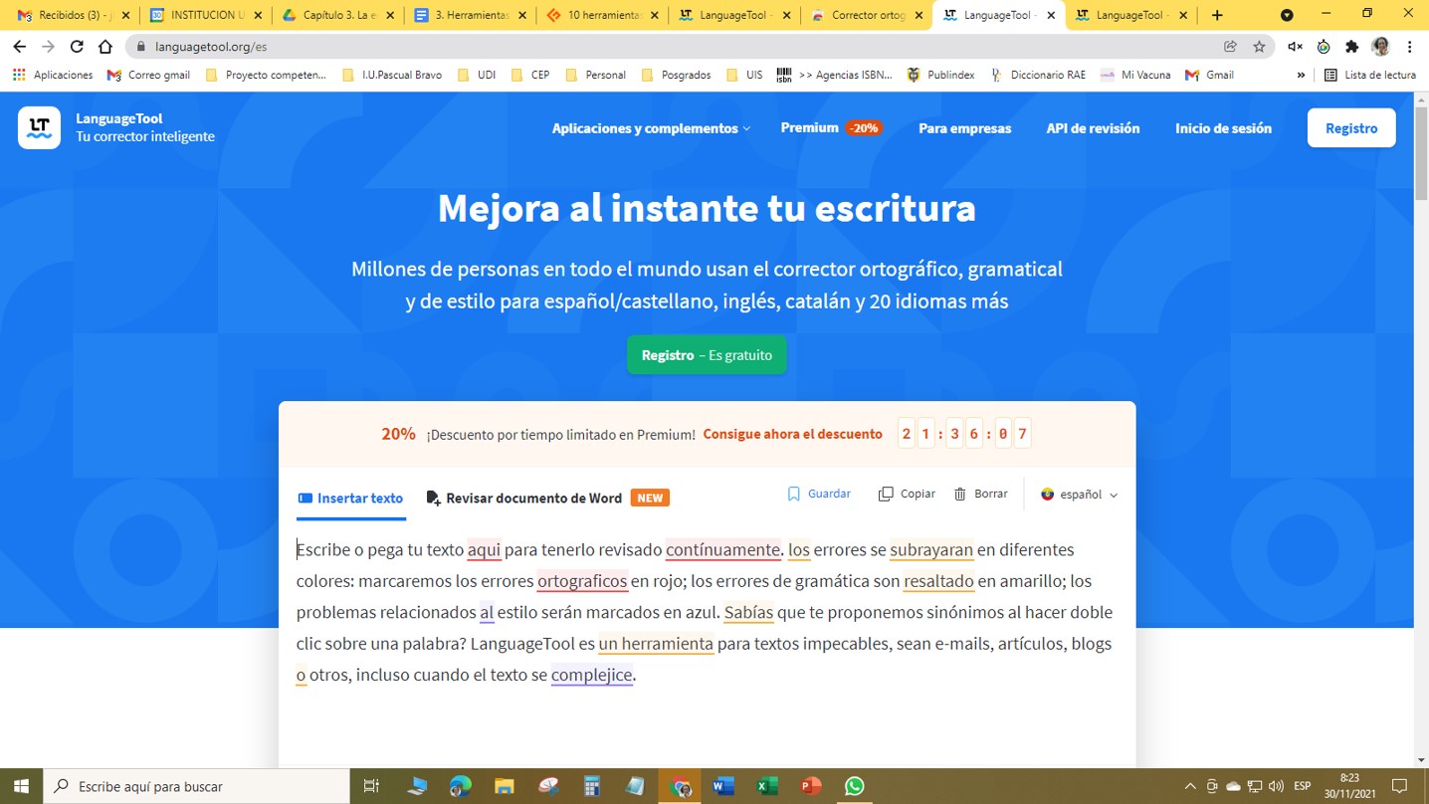This screenshot has width=1429, height=804.
Task: Click the underlined word 'complejice'
Action: point(592,675)
